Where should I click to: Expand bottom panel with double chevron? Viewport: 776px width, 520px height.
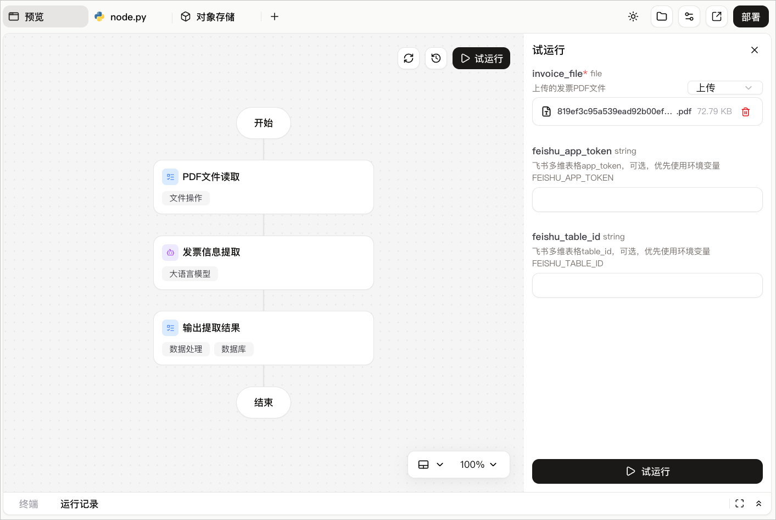(758, 504)
